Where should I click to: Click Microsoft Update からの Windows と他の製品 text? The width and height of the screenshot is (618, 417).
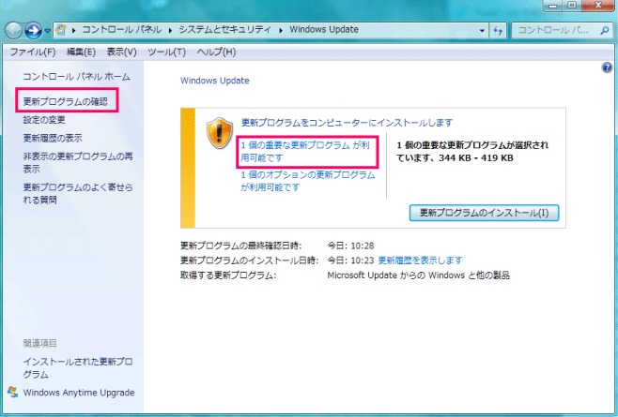click(418, 275)
